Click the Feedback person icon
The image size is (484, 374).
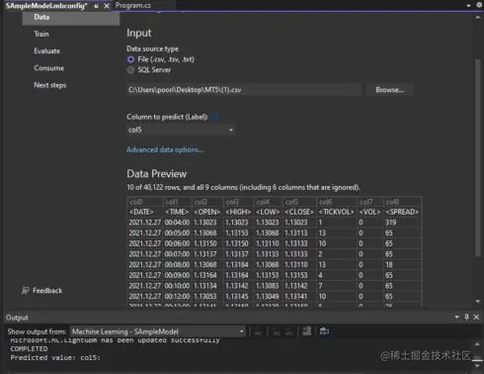[25, 291]
